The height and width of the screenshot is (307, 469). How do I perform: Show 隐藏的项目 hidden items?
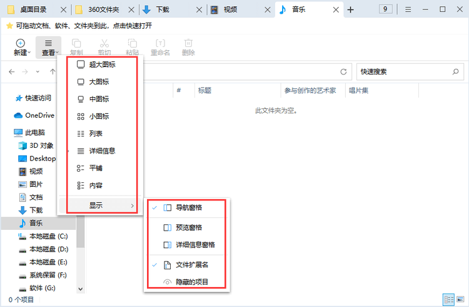[191, 282]
